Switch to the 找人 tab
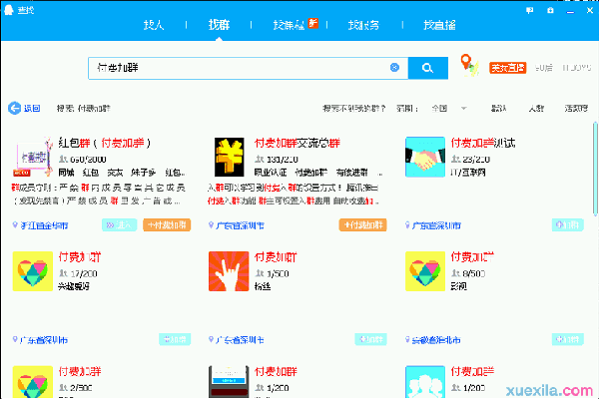Image resolution: width=599 pixels, height=399 pixels. [154, 25]
